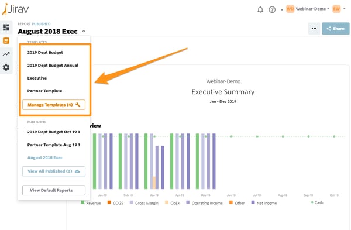Open the dashboard grid icon in sidebar
This screenshot has width=351, height=230.
[x=6, y=28]
